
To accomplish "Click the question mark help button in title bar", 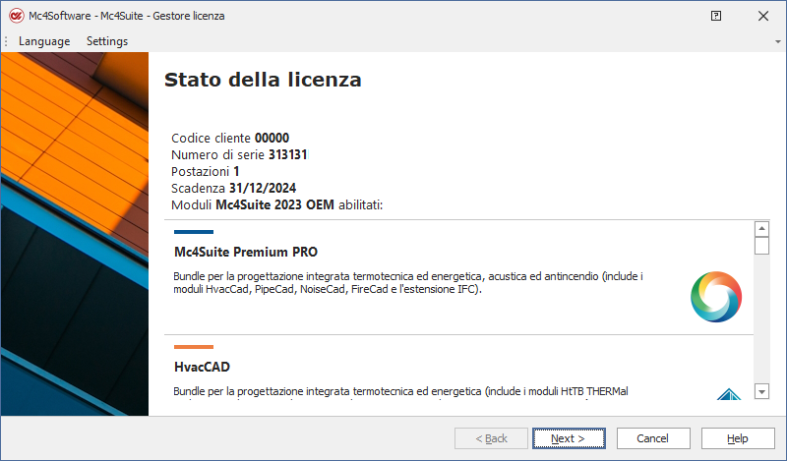I will (716, 16).
